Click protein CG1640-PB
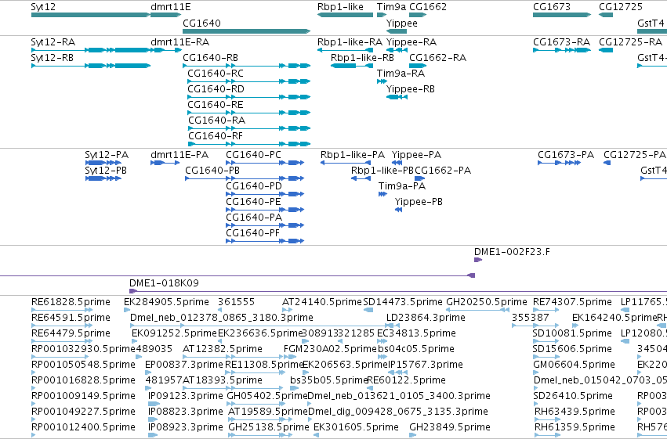The image size is (667, 439). (245, 178)
